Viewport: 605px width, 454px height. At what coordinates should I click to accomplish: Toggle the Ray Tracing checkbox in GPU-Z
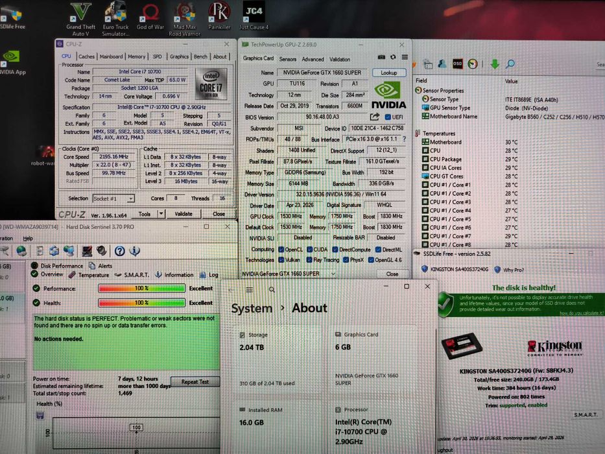[x=309, y=260]
